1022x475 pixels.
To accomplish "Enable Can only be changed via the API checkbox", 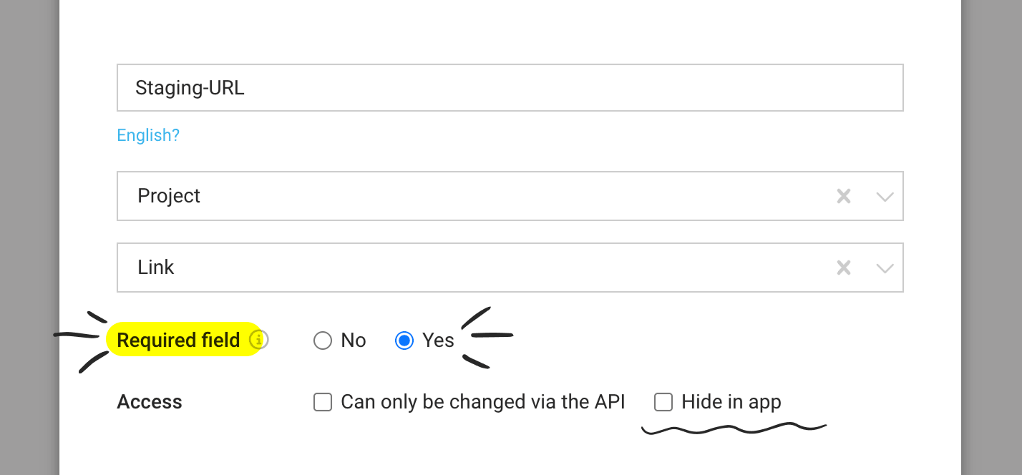I will tap(323, 402).
